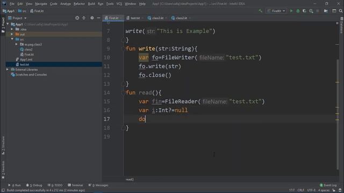Click the 17:7 cursor position indicator

tap(292, 190)
